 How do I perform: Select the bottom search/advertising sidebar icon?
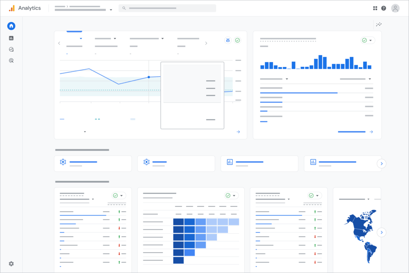coord(11,60)
